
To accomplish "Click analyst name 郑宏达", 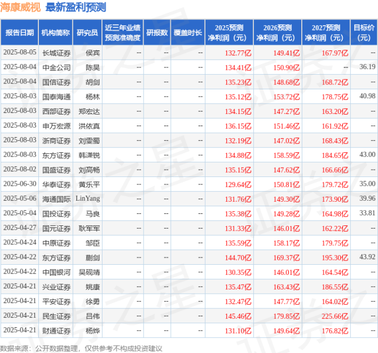I will click(x=89, y=111).
